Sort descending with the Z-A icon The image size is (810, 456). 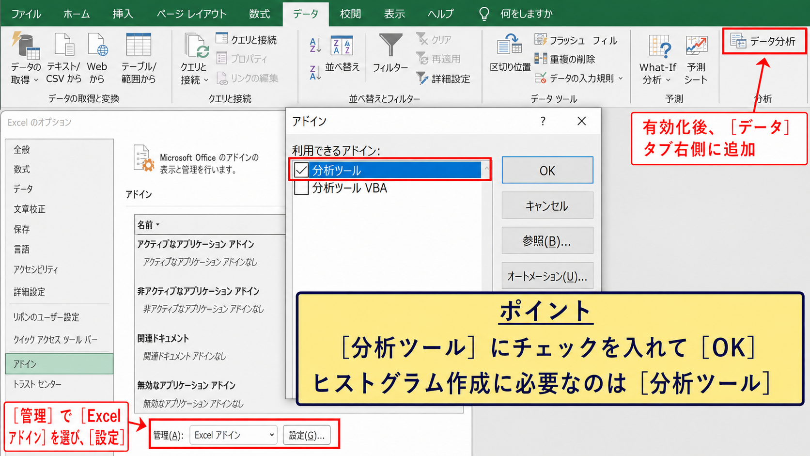315,73
